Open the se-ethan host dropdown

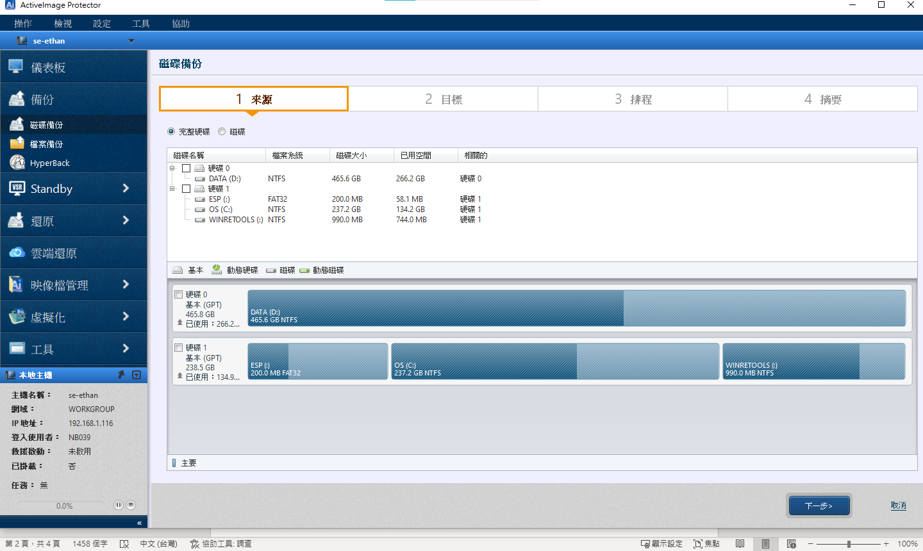click(131, 41)
